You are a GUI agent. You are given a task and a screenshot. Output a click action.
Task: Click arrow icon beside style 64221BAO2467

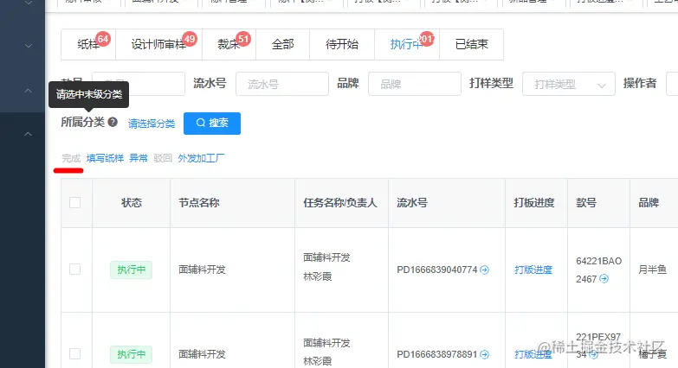coord(604,279)
